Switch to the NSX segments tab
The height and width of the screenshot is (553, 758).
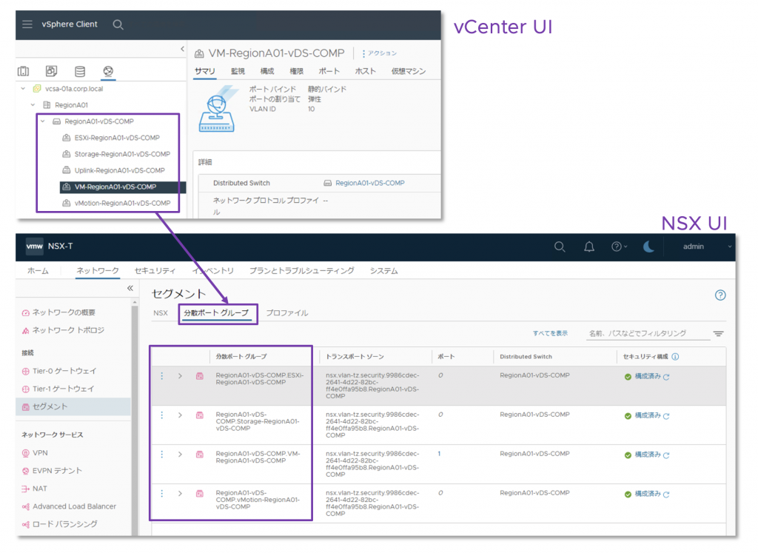pos(161,313)
